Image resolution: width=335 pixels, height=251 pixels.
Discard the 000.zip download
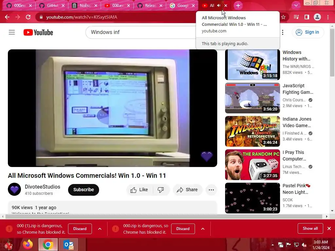pyautogui.click(x=183, y=229)
